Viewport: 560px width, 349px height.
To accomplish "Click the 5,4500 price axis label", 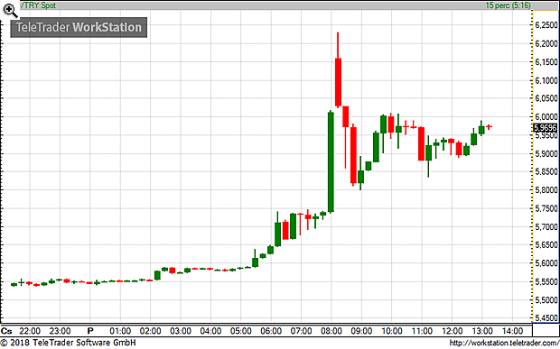I will point(546,318).
